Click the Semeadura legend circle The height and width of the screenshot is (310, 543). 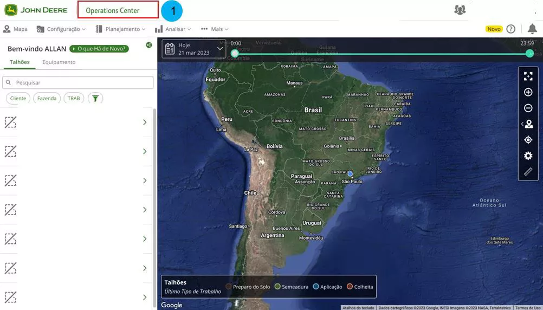point(277,287)
